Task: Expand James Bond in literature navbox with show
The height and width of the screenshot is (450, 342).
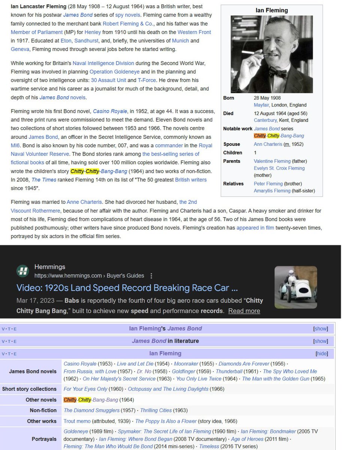Action: pyautogui.click(x=320, y=341)
